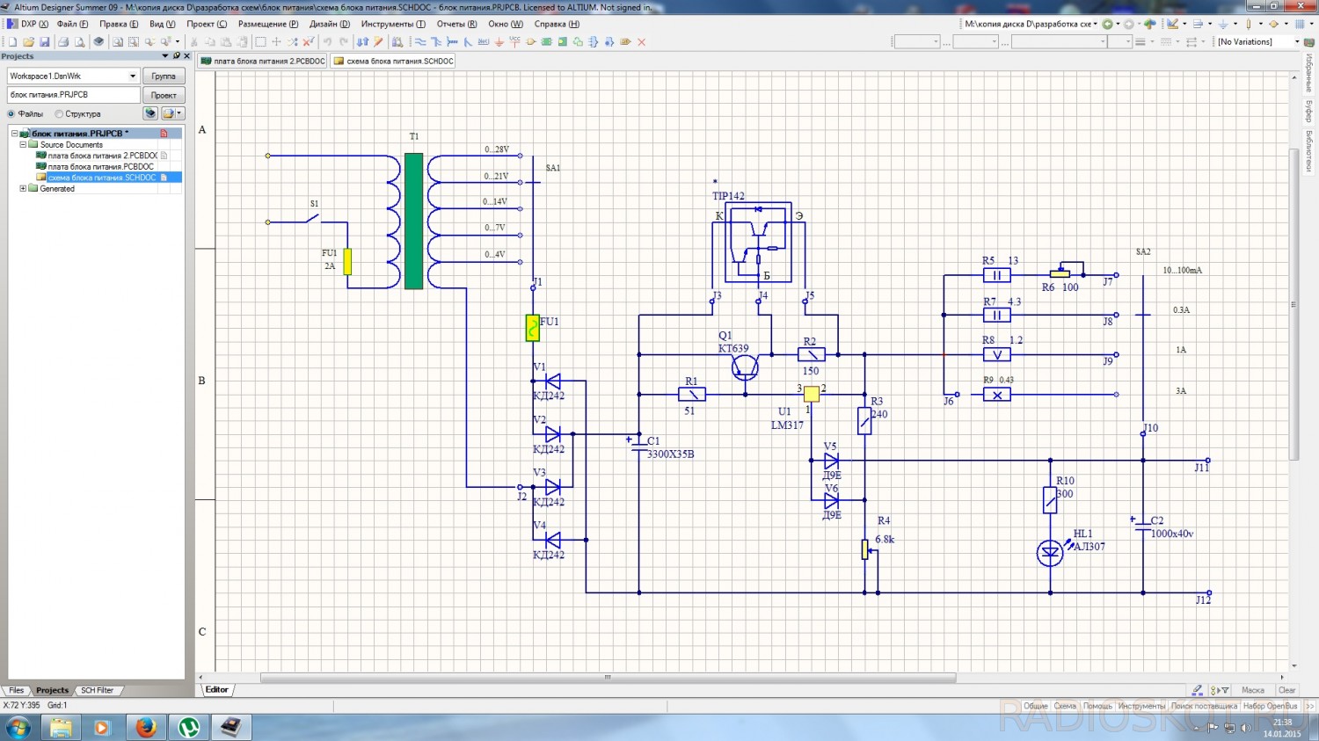Click the Zoom Area icon
This screenshot has height=741, width=1319.
pos(134,41)
